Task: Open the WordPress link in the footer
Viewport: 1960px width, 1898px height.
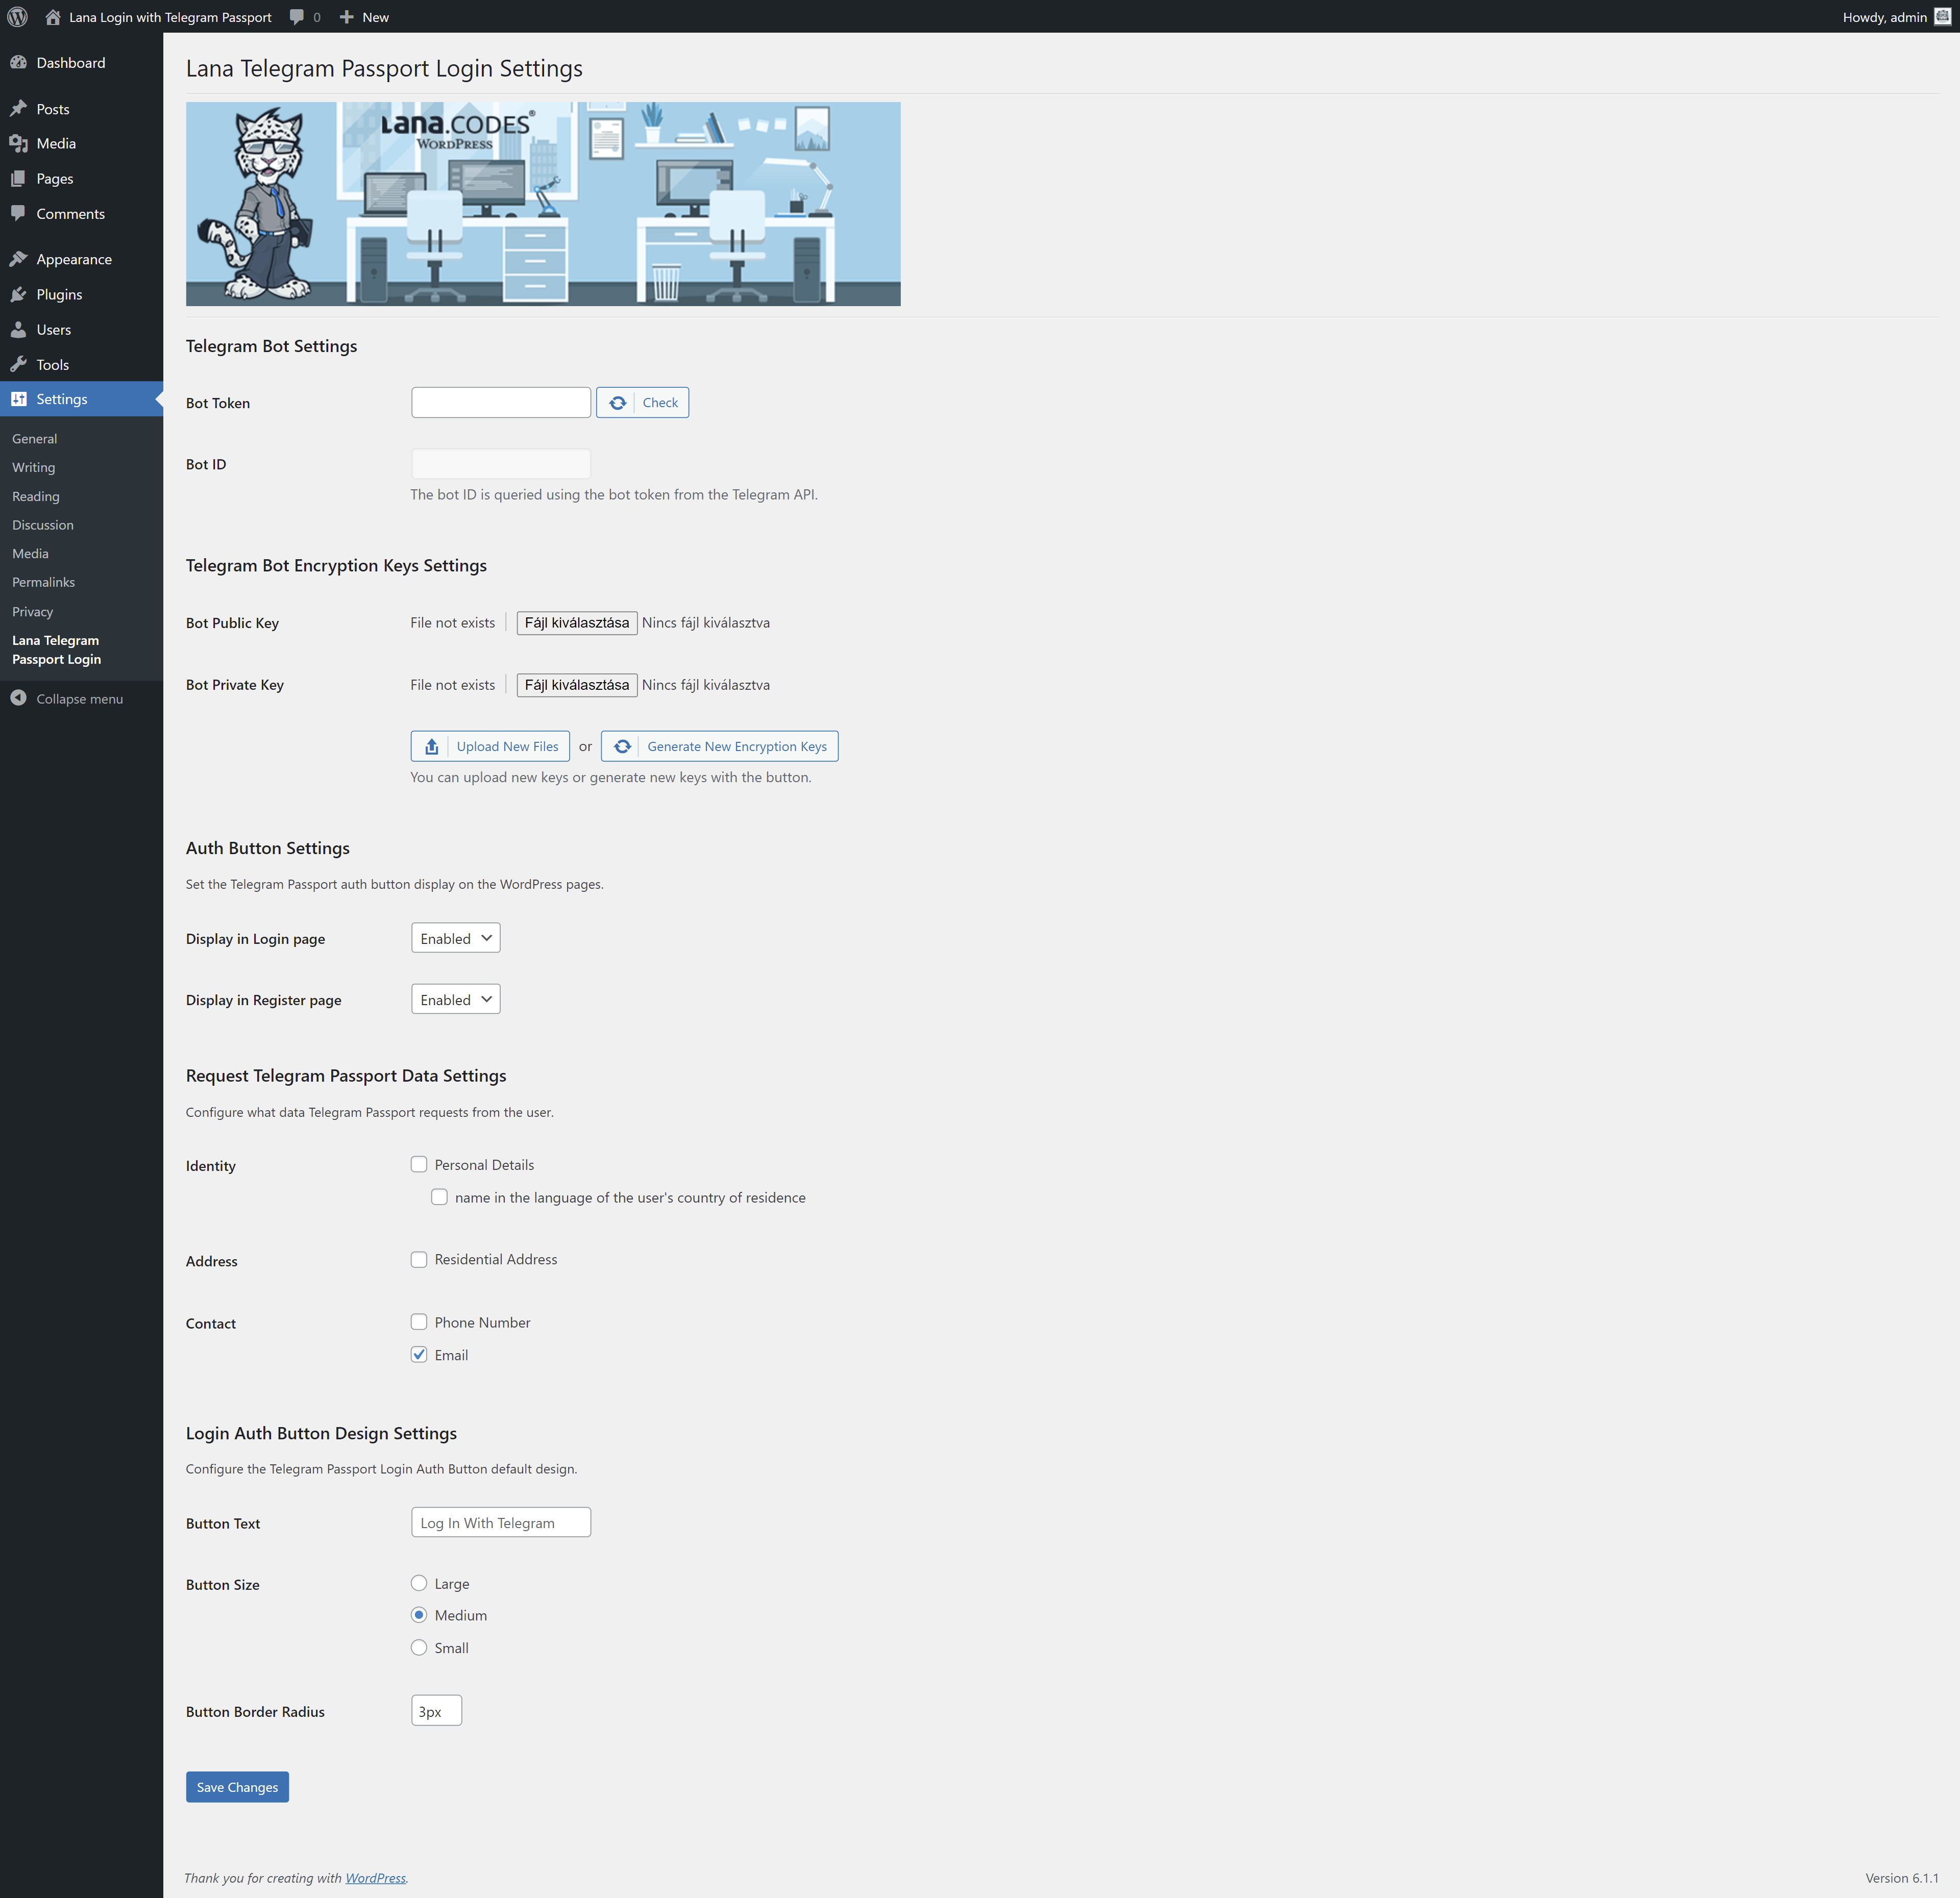Action: tap(375, 1878)
